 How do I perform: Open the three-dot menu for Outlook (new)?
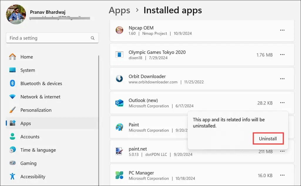click(x=282, y=103)
